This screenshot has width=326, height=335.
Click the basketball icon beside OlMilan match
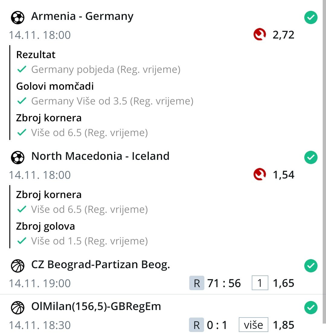coord(18,307)
